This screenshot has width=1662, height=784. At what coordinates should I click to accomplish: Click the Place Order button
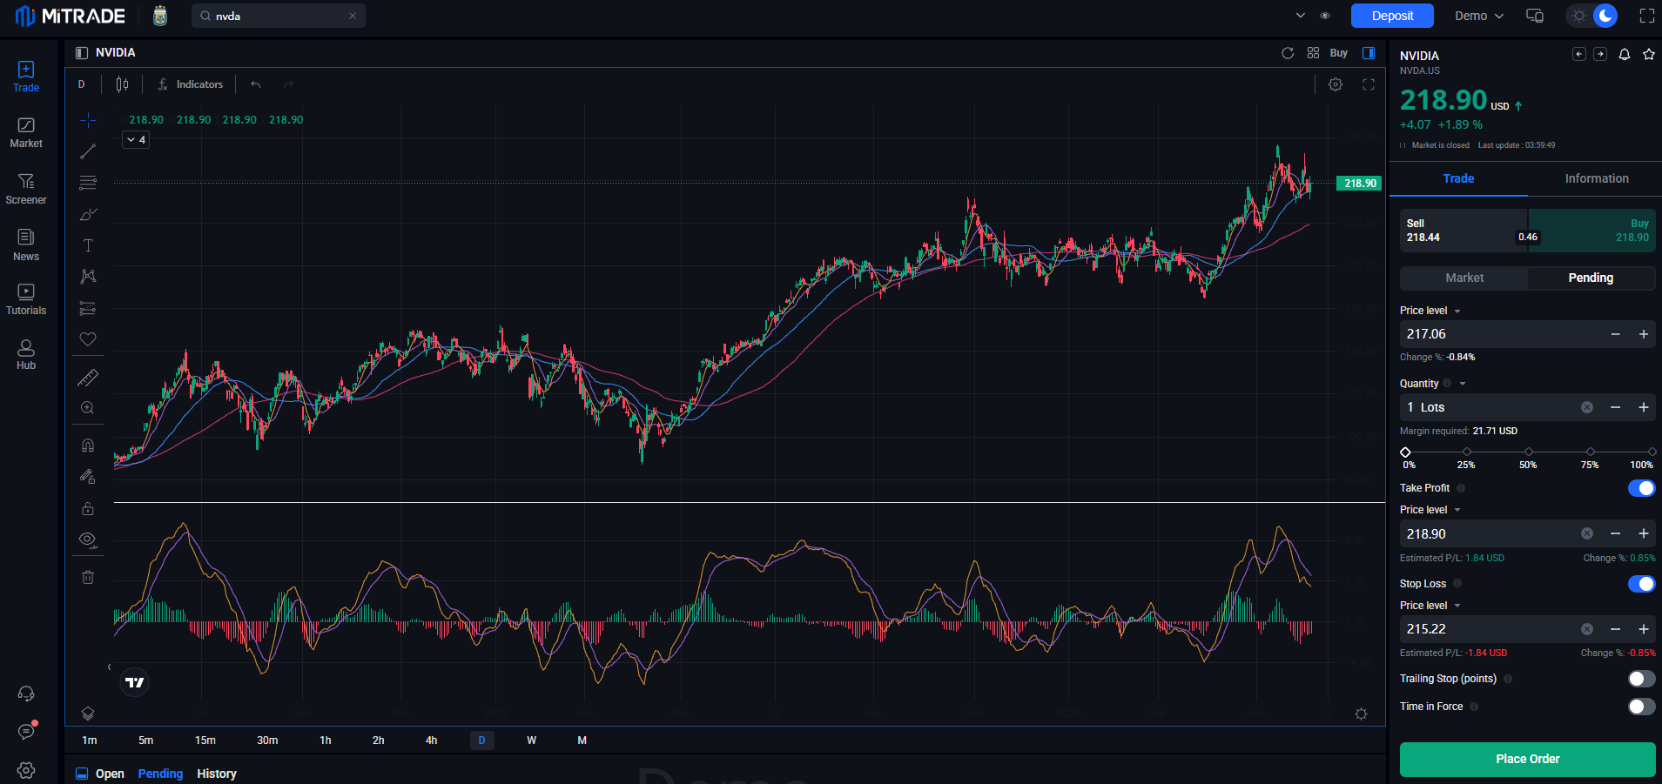click(1527, 759)
